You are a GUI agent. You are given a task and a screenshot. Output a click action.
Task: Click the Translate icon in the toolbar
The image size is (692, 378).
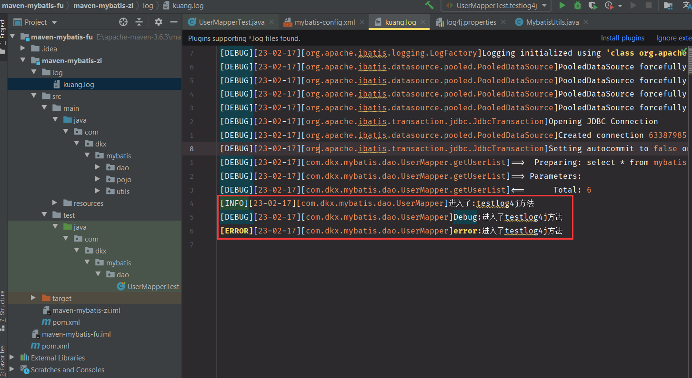point(686,5)
